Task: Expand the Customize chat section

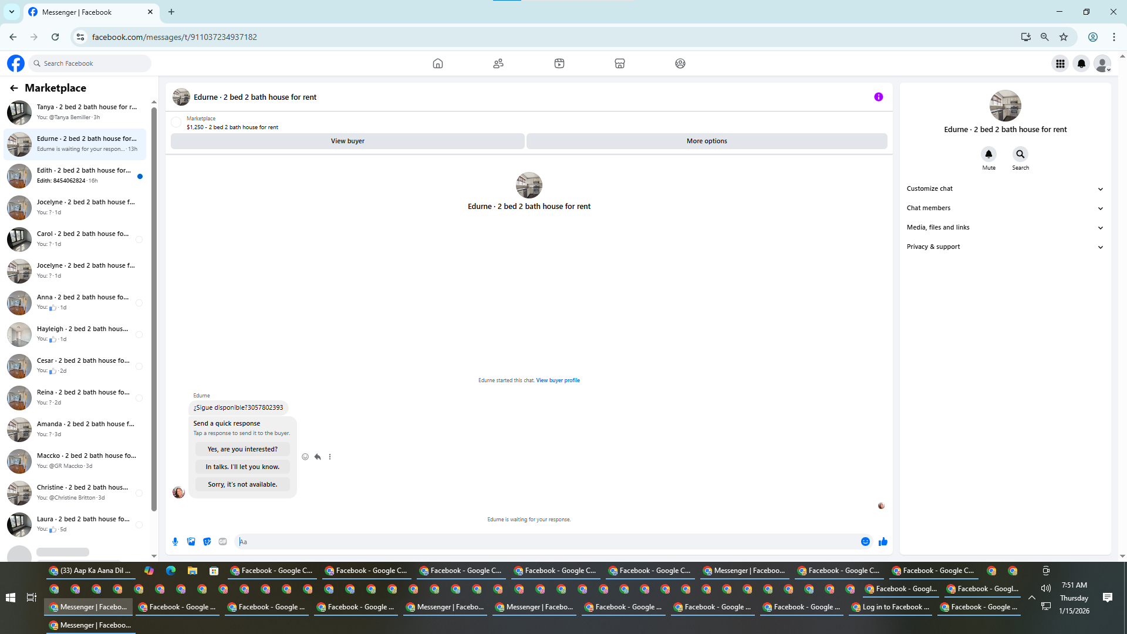Action: 1005,188
